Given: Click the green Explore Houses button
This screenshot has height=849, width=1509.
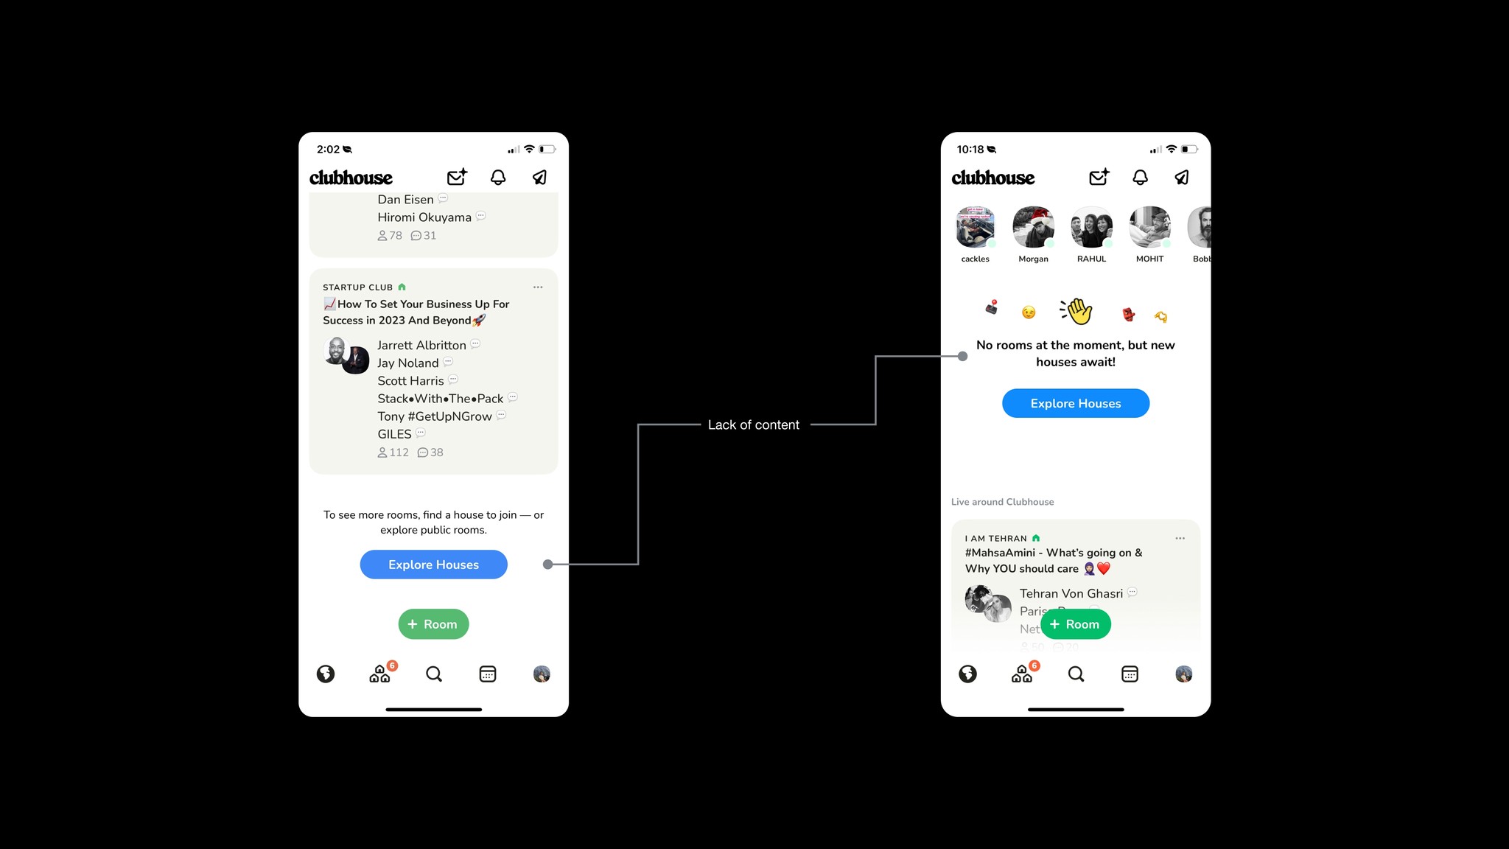Looking at the screenshot, I should pyautogui.click(x=433, y=564).
